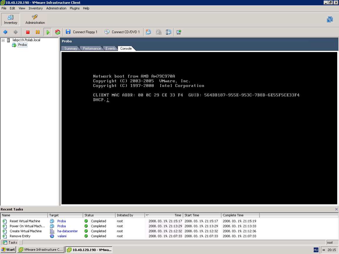Open the File menu

pyautogui.click(x=4, y=8)
